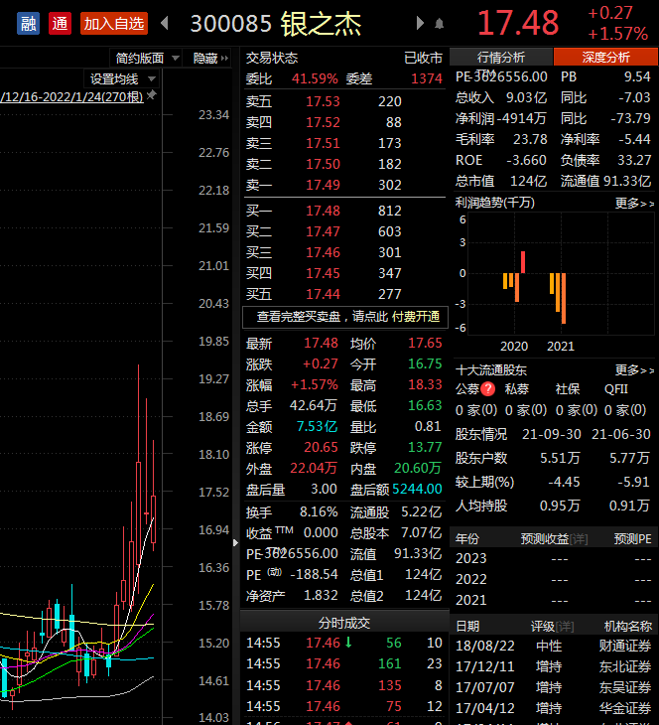Image resolution: width=659 pixels, height=725 pixels.
Task: Open 详 detail link beside 评级
Action: tap(565, 627)
